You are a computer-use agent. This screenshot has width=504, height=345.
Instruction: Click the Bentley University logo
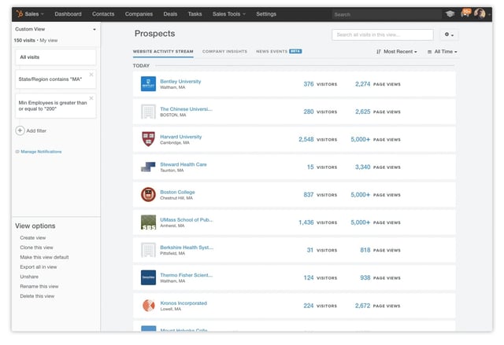pyautogui.click(x=148, y=83)
